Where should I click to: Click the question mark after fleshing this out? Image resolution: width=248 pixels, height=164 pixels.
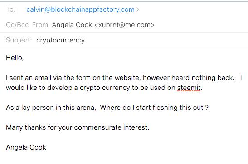207,108
